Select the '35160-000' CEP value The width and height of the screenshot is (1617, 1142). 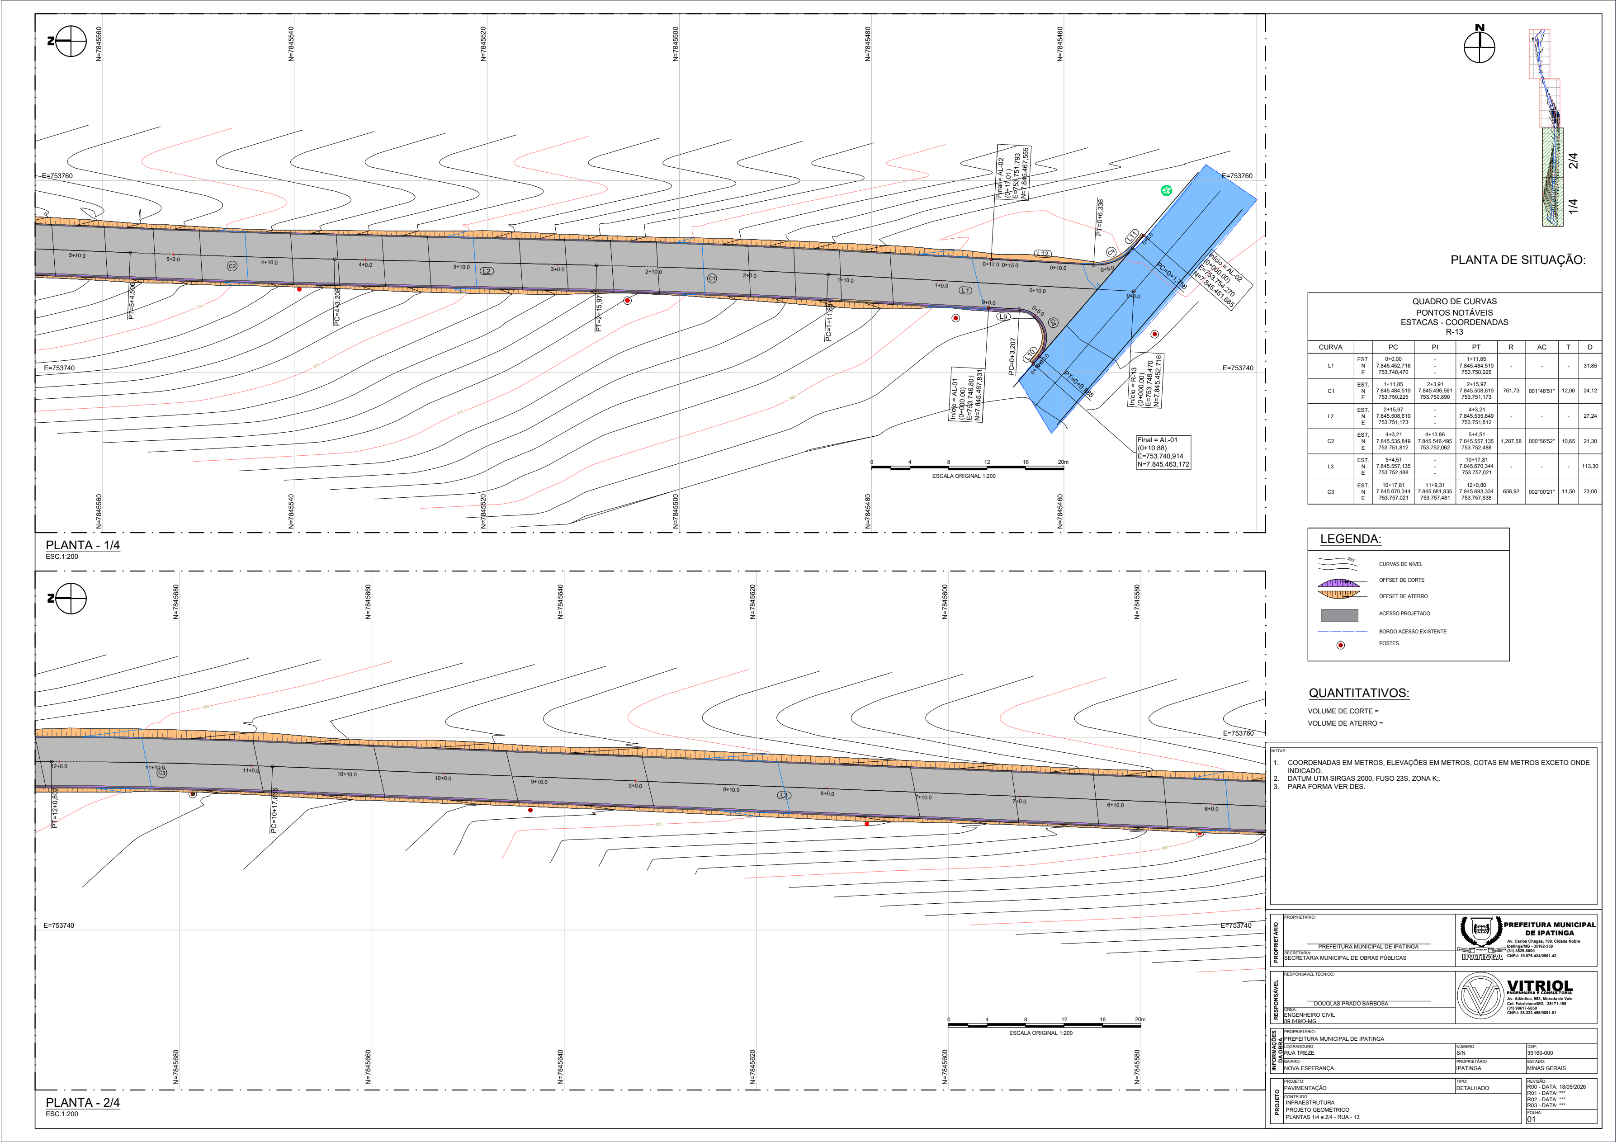pos(1540,1052)
